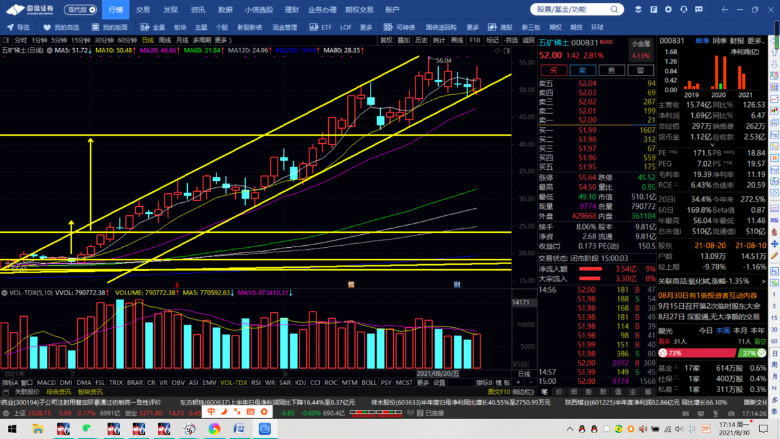Click the magnifier search icon
The height and width of the screenshot is (439, 780).
point(614,10)
